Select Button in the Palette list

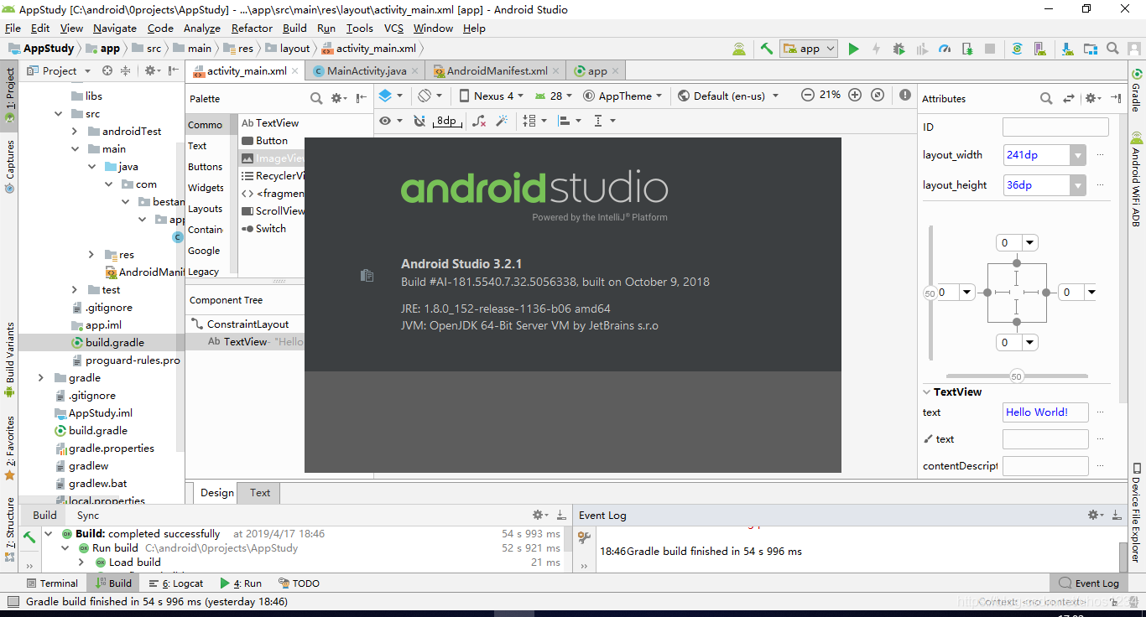(x=271, y=141)
